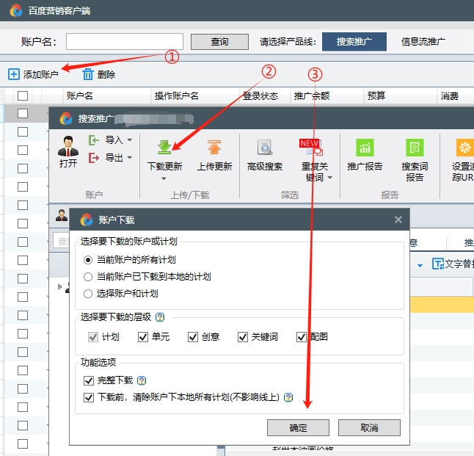Select the 选择账户和计划 radio option
Screen dimensions: 474x456
(x=89, y=294)
